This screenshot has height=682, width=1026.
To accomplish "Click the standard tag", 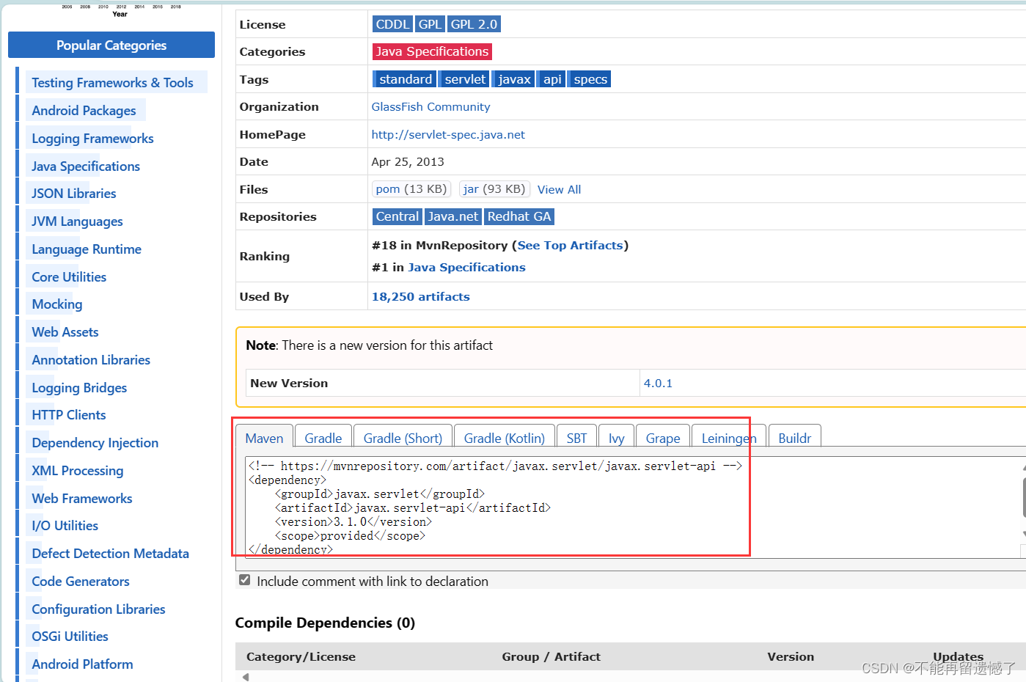I will pyautogui.click(x=406, y=79).
